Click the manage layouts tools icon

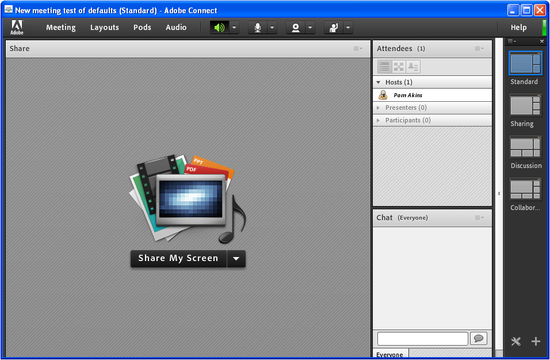click(x=516, y=341)
